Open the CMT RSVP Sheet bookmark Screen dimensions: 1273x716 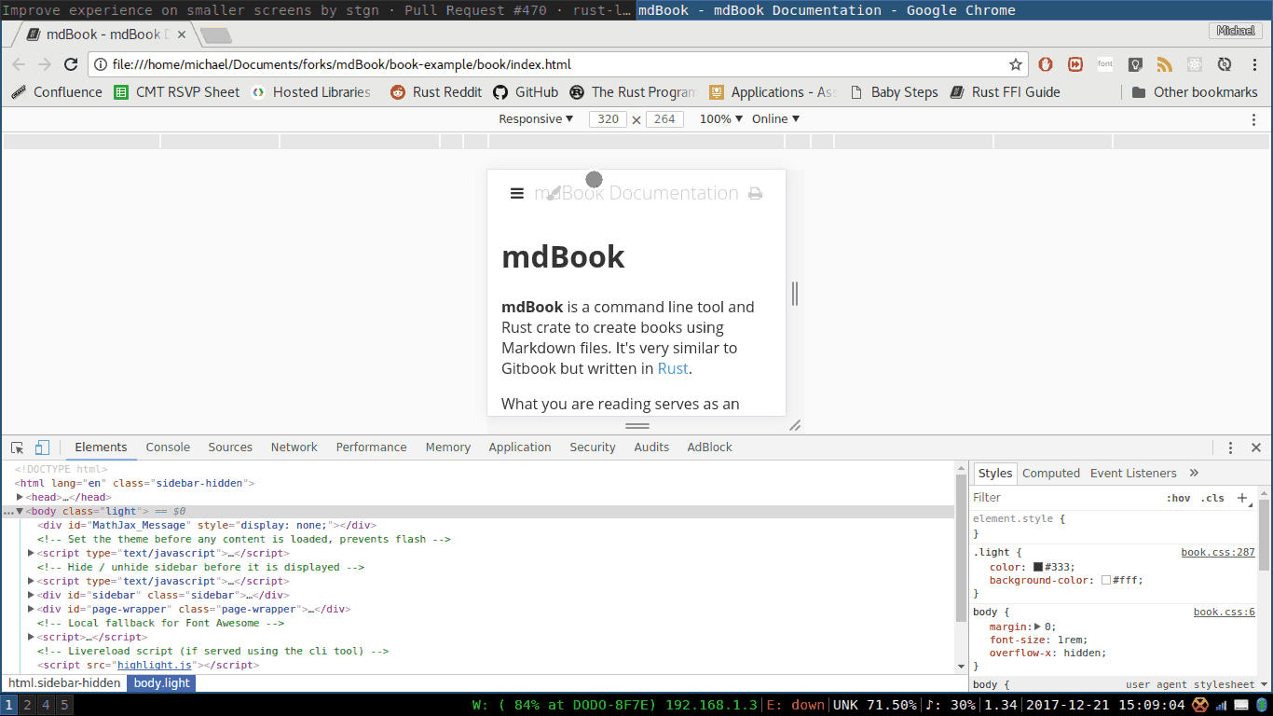[x=177, y=92]
